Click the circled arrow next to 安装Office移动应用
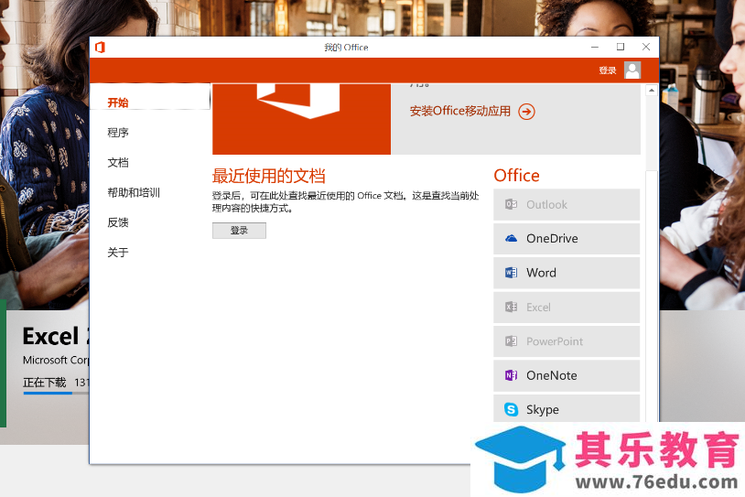Image resolution: width=745 pixels, height=497 pixels. pyautogui.click(x=526, y=112)
